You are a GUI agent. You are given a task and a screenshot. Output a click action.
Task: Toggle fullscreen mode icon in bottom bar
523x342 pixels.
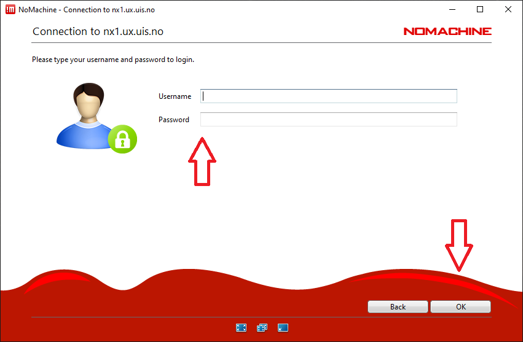(241, 328)
